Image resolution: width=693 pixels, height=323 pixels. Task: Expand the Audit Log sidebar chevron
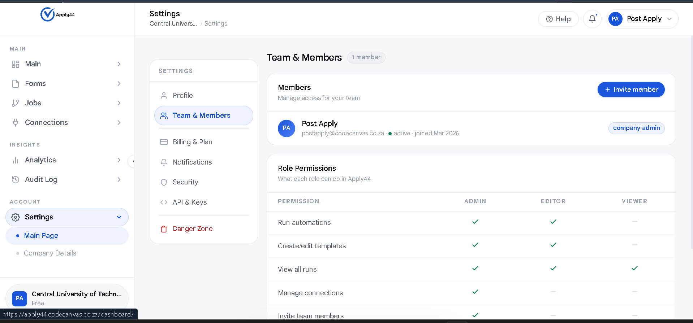(x=119, y=180)
